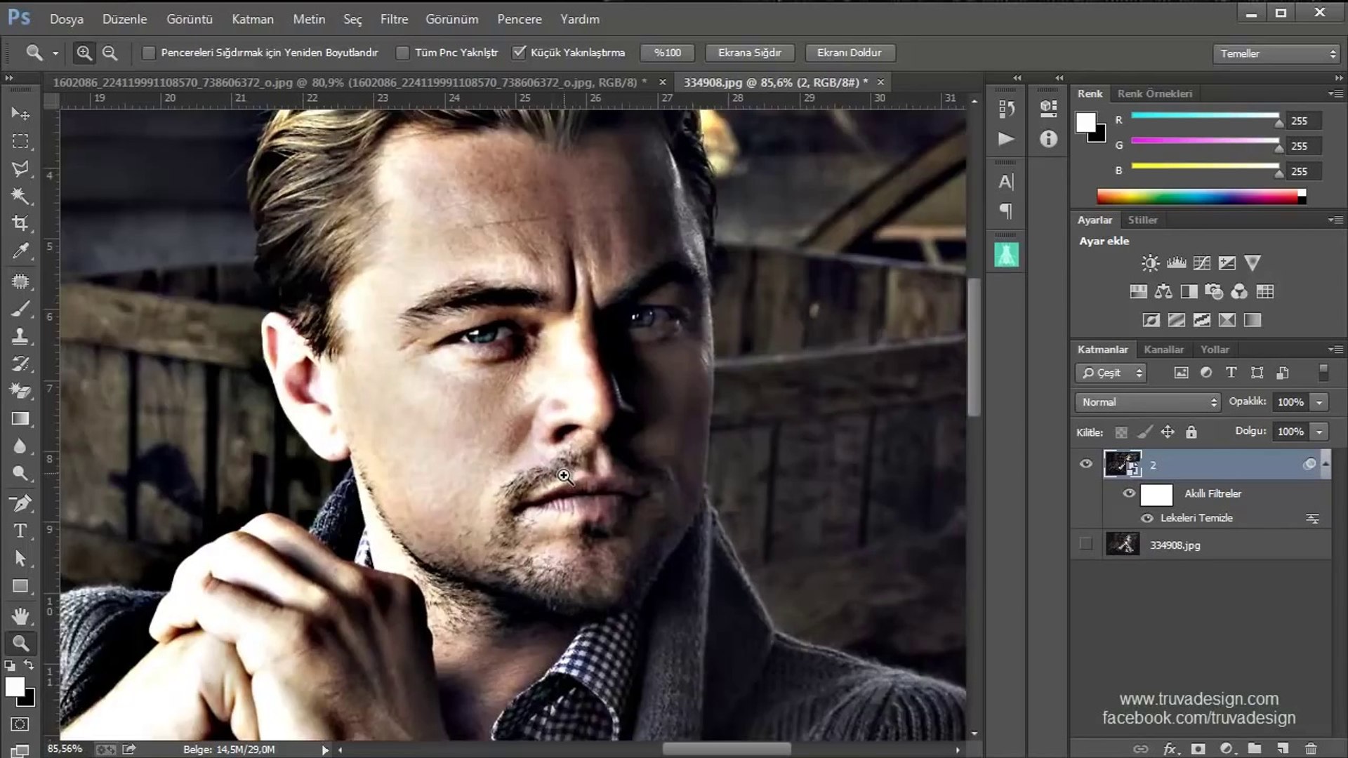1348x758 pixels.
Task: Switch to the Kanallar tab
Action: pyautogui.click(x=1163, y=350)
